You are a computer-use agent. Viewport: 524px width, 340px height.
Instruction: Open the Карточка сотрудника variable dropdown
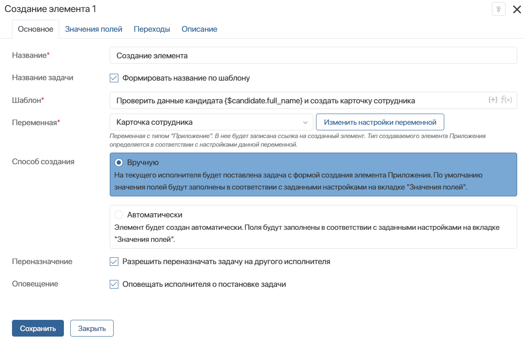[x=211, y=122]
